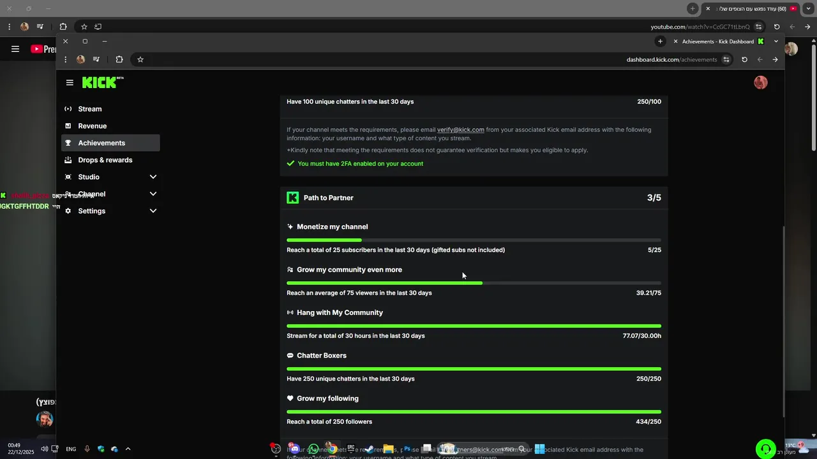Click the Grow my community progress bar
This screenshot has height=459, width=817.
pos(474,283)
